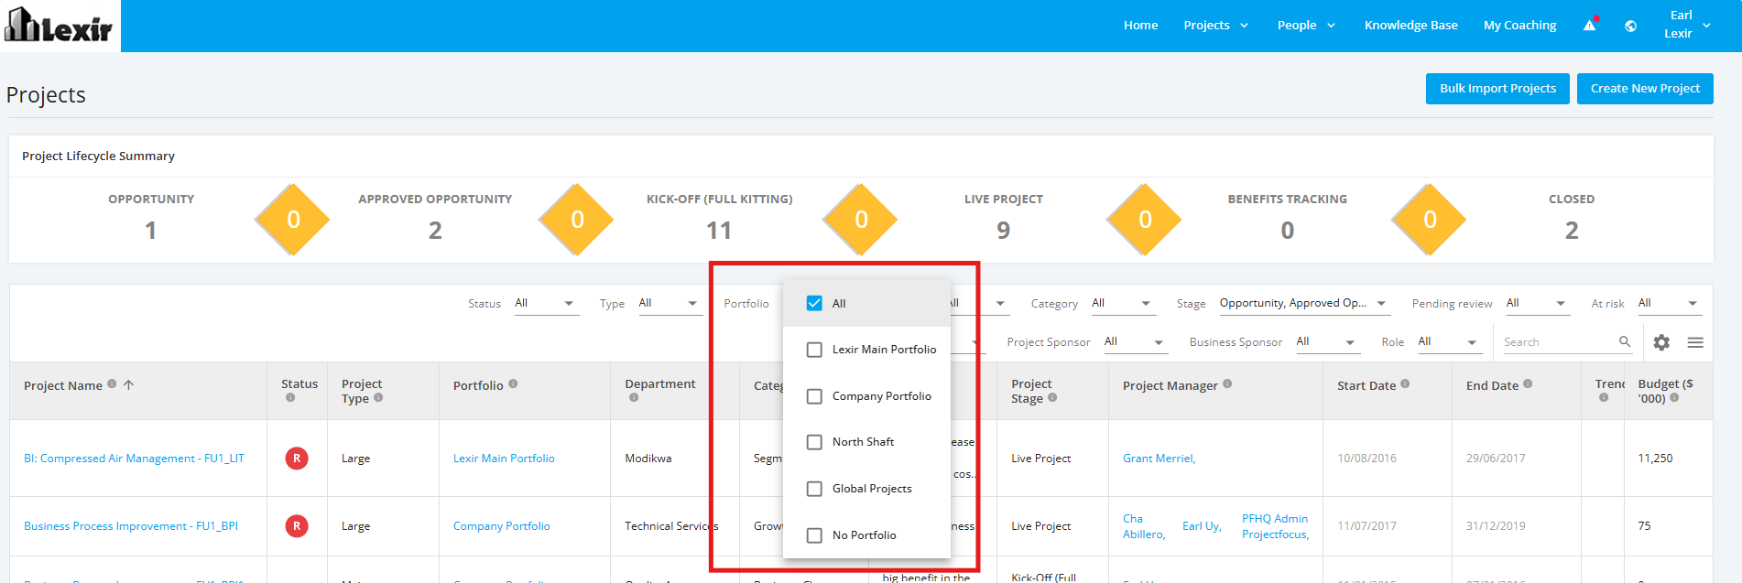Click the globe language icon
The image size is (1742, 583).
1630,26
